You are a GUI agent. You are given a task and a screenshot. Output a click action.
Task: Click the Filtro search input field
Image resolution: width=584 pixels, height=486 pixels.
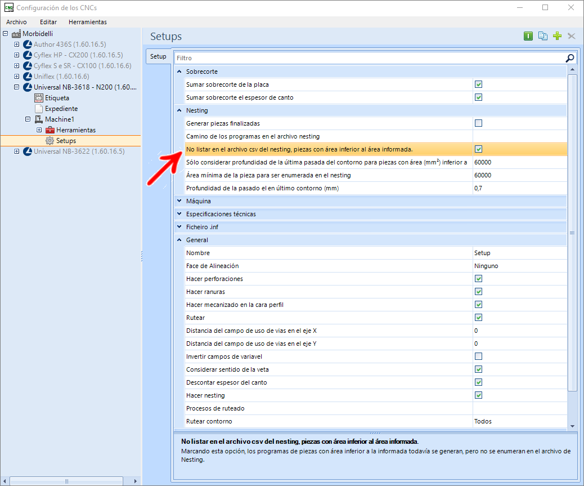pyautogui.click(x=370, y=58)
